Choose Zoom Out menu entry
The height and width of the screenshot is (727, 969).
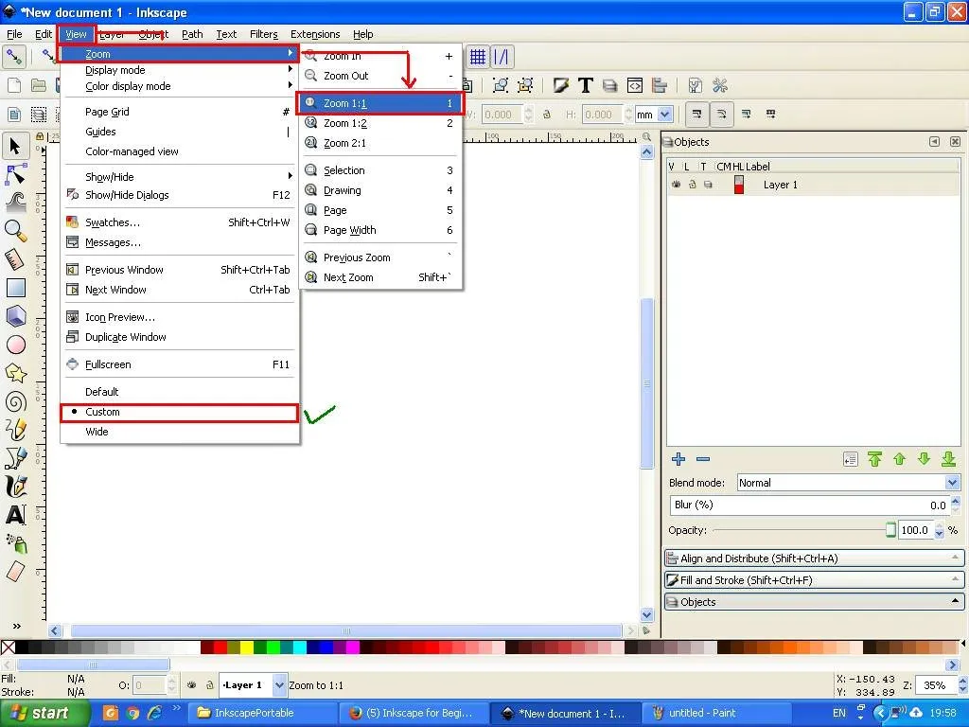(380, 76)
